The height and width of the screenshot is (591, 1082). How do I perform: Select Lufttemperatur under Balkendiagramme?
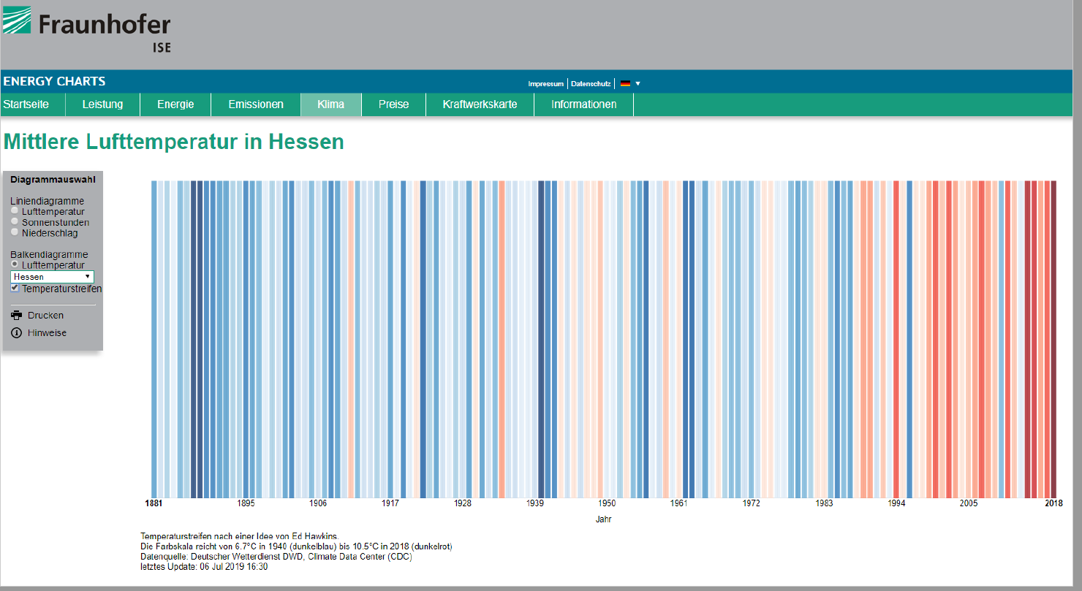click(15, 264)
